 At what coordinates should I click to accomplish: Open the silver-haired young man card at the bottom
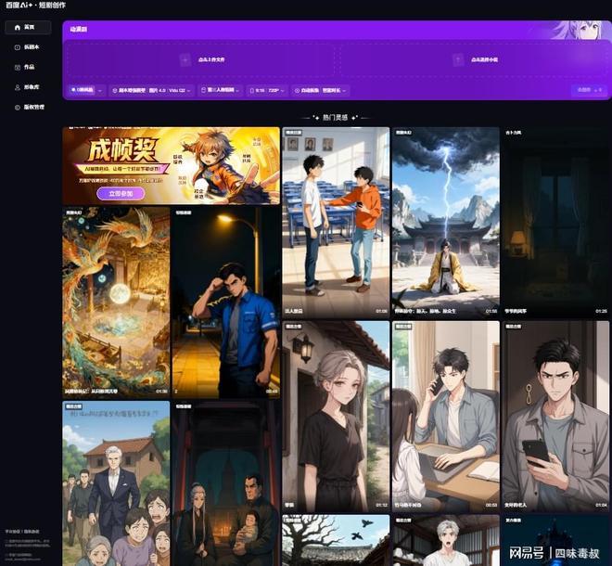[x=446, y=540]
